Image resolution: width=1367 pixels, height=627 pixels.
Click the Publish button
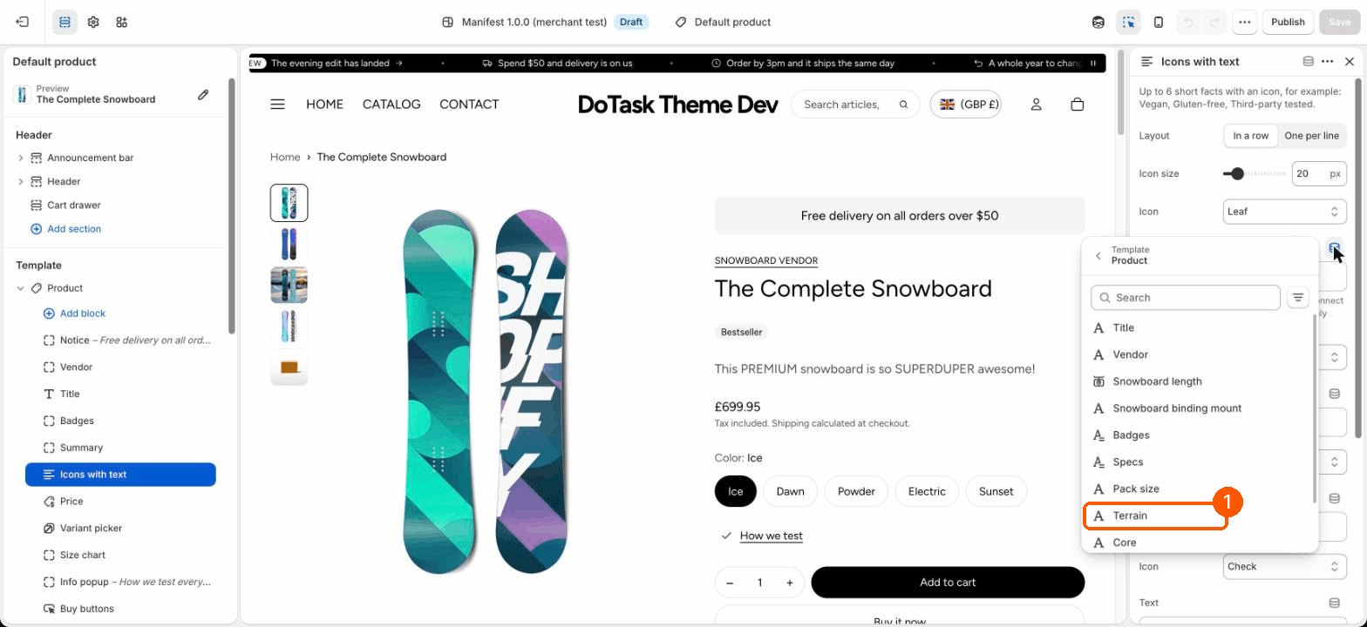[x=1288, y=22]
